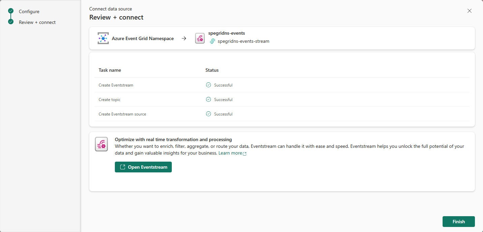Click the Review + connect step checkmark
Viewport: 483px width, 232px height.
point(11,22)
